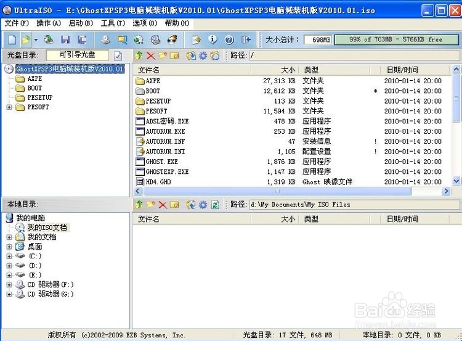Click Extract icon in image toolbar
Viewport: 462px width, 341px height.
[x=191, y=55]
